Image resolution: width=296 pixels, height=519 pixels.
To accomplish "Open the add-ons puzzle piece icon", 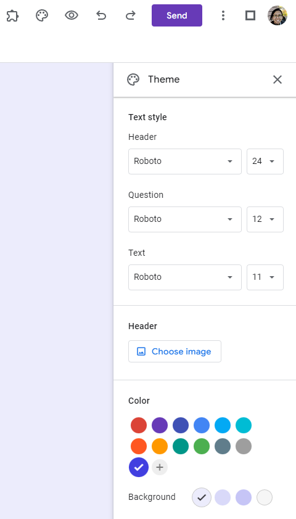I will click(x=12, y=15).
